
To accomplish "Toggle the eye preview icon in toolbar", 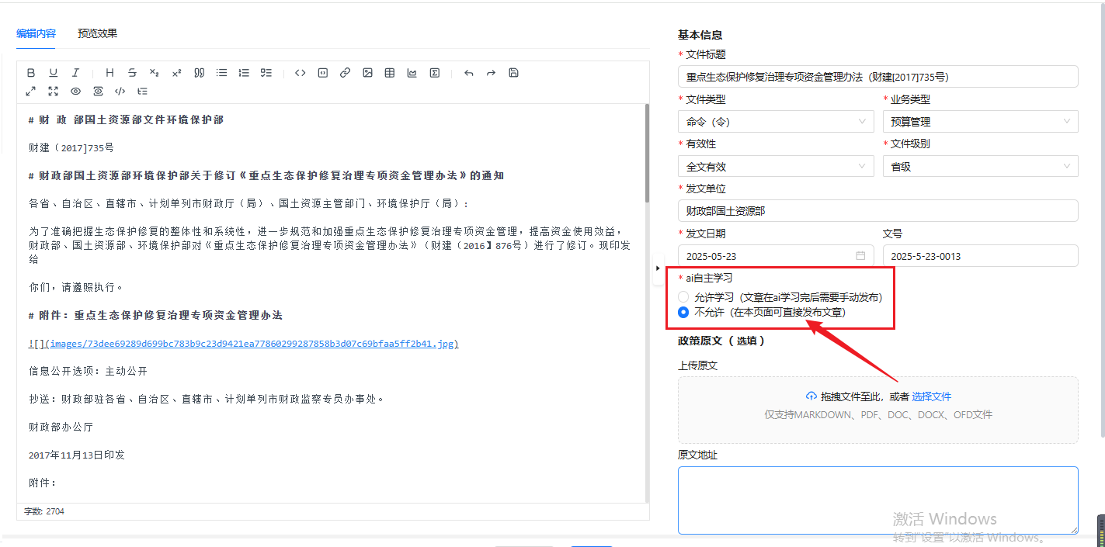I will tap(75, 91).
